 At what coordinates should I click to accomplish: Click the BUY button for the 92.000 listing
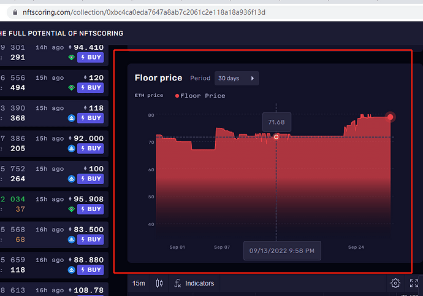click(x=90, y=149)
